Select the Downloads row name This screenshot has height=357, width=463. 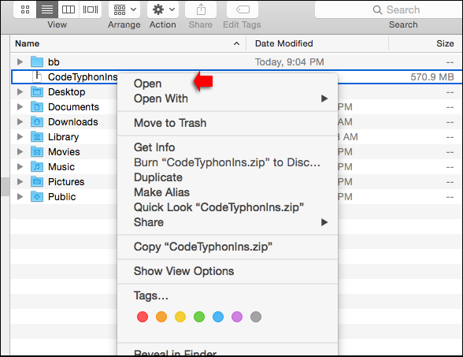73,121
